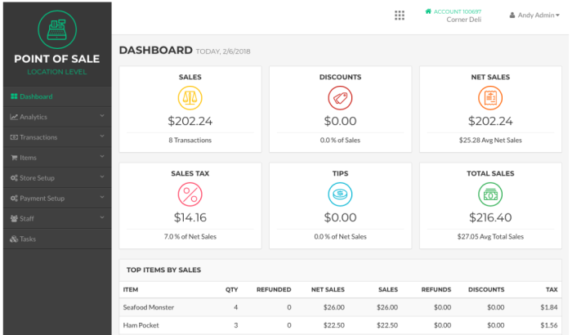Click the TOP ITEMS BY SALES heading
Screen dimensions: 572x335
(x=163, y=270)
